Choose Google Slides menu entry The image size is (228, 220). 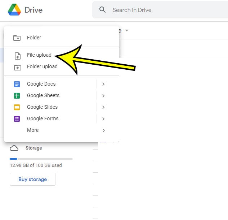62,107
